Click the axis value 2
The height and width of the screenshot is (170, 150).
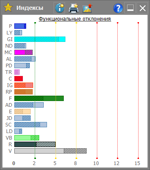point(34,163)
